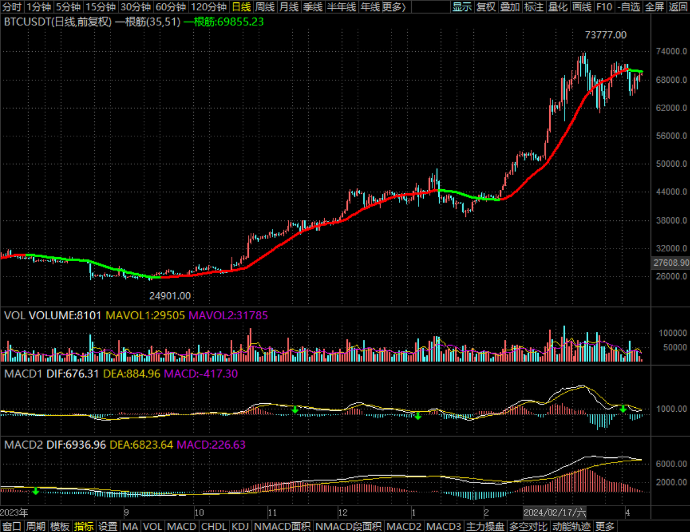Select the 1分钟 period tab

[39, 7]
